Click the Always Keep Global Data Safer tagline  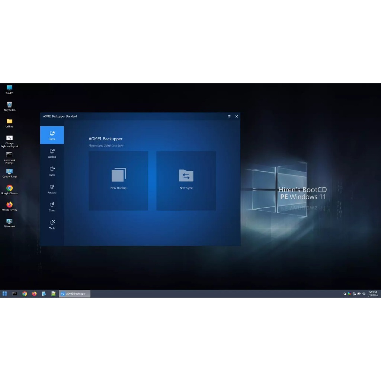pos(106,145)
